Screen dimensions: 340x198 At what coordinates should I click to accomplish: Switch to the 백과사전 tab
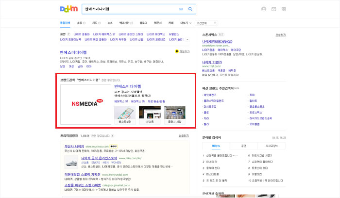[x=126, y=23]
